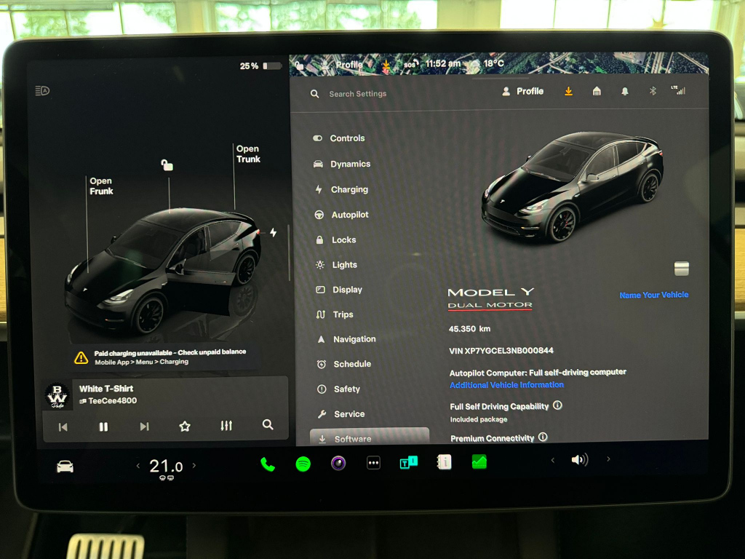This screenshot has height=559, width=745.
Task: Open the green energy graph app
Action: click(x=479, y=461)
